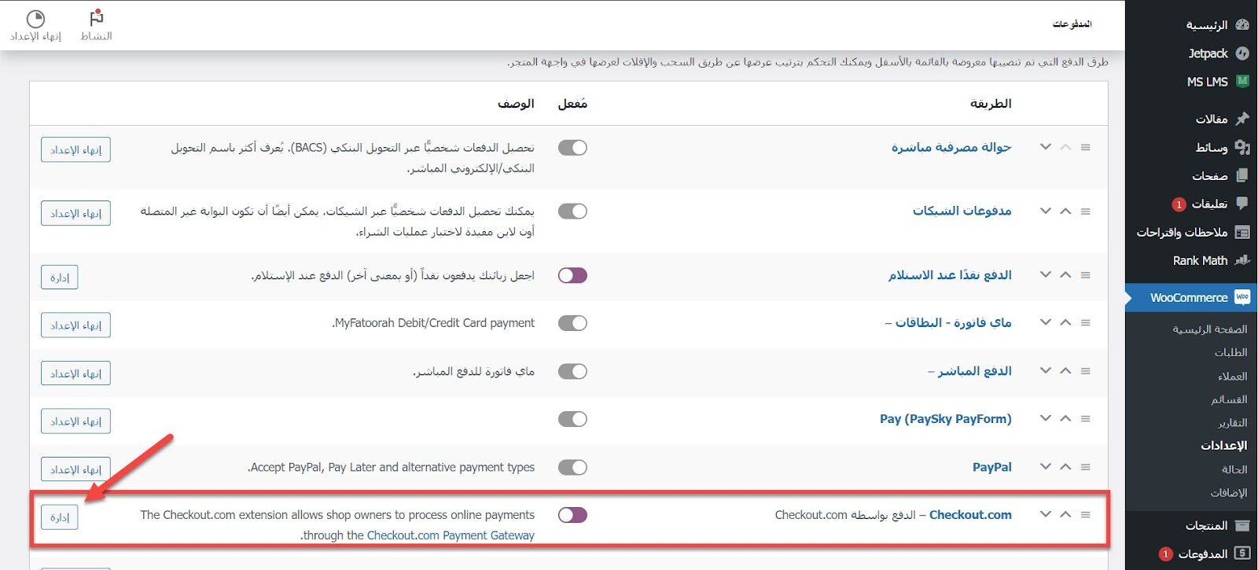Disable the Checkout.com toggle
Image resolution: width=1258 pixels, height=570 pixels.
coord(572,515)
